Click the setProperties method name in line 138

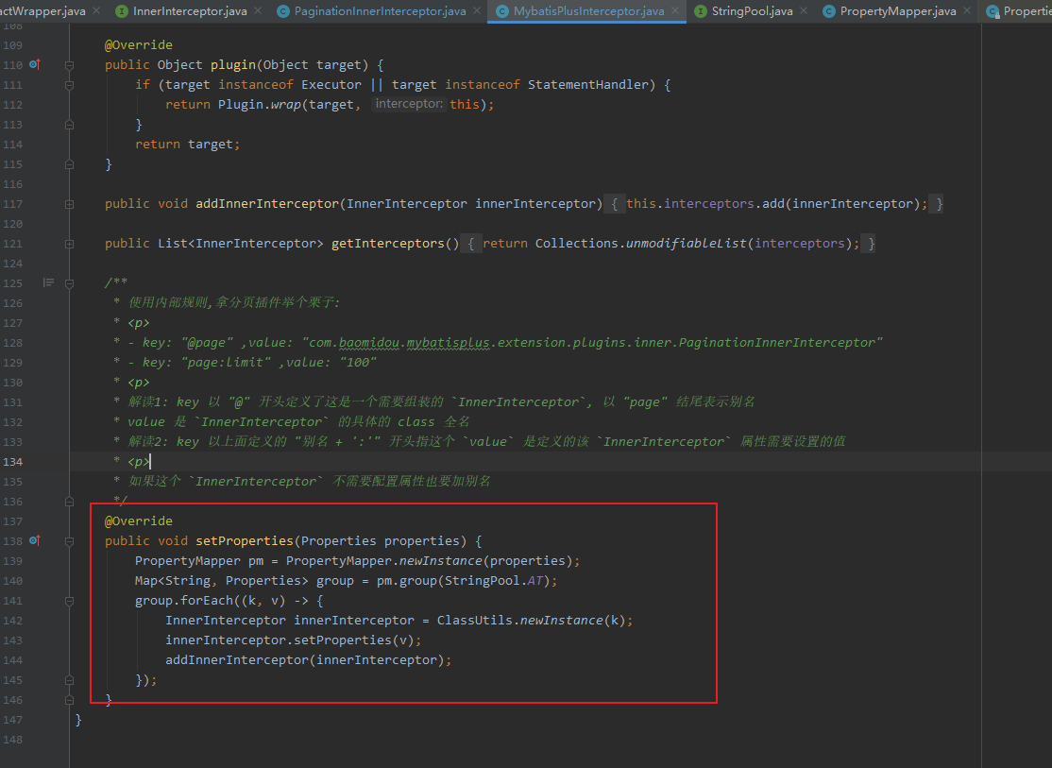coord(244,540)
